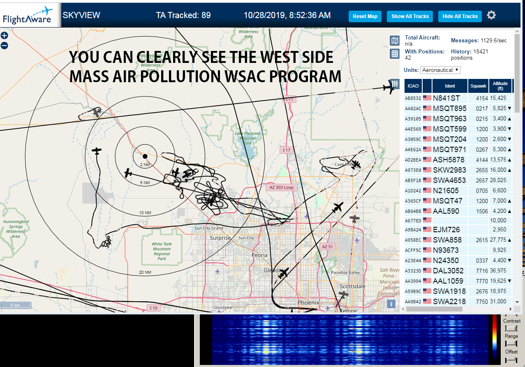525x367 pixels.
Task: Sort table by Altitude (ft) header
Action: pos(500,86)
